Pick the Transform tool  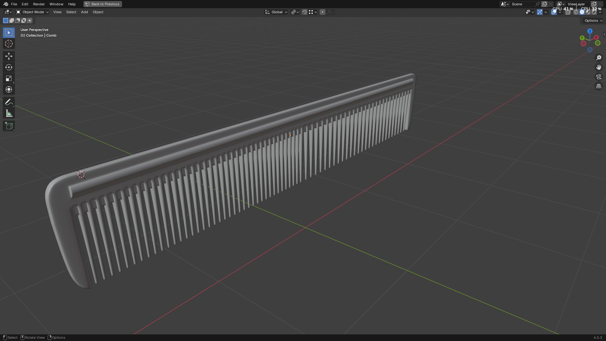[9, 89]
